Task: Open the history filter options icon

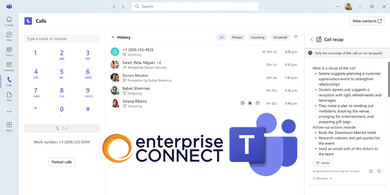Action: click(296, 37)
